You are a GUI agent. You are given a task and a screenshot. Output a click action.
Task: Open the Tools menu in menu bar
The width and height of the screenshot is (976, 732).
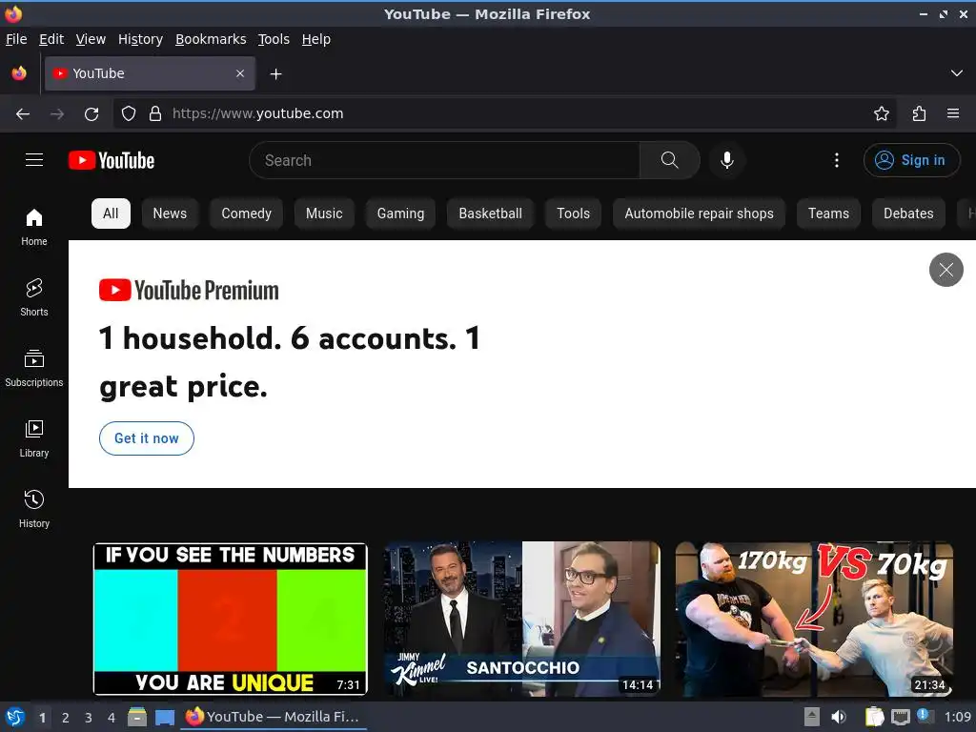(274, 39)
